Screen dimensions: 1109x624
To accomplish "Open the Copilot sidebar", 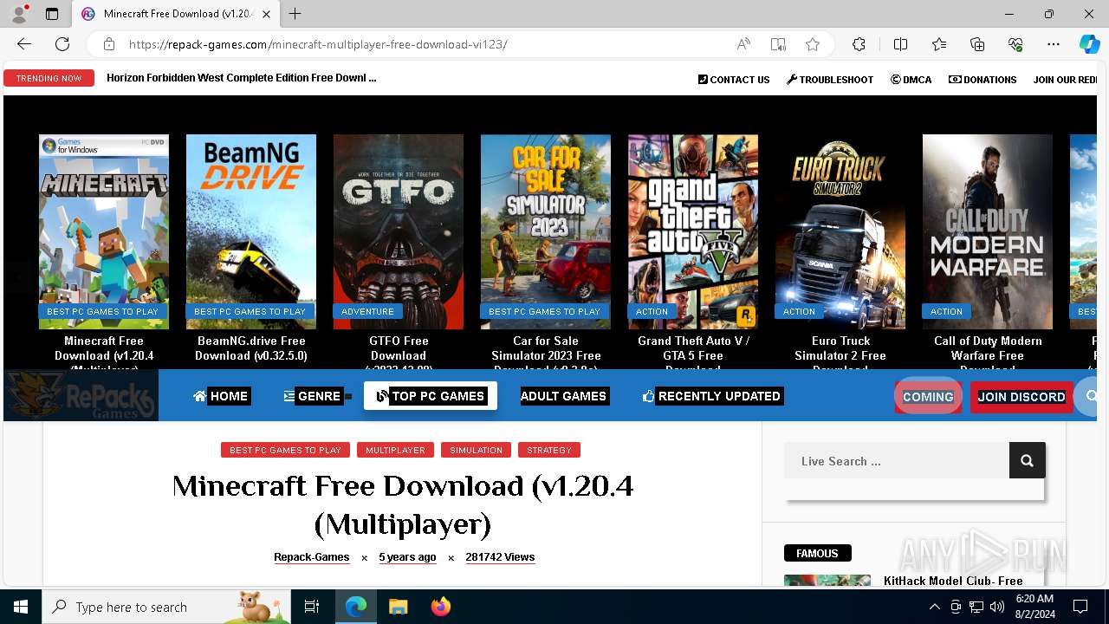I will coord(1089,44).
